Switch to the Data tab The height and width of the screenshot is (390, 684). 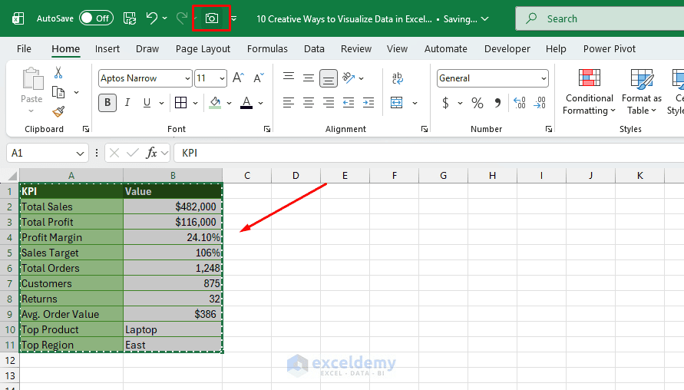tap(314, 49)
